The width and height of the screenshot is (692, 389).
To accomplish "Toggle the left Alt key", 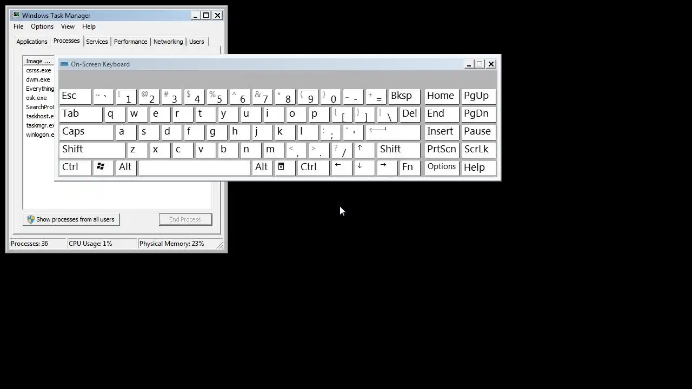I will pos(126,167).
